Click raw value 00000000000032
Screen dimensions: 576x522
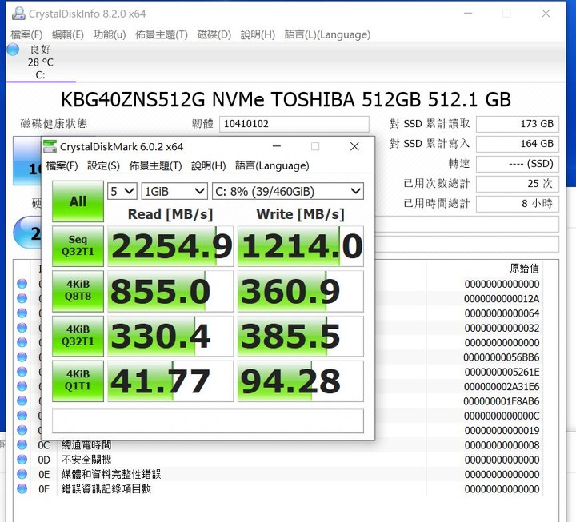(x=502, y=329)
